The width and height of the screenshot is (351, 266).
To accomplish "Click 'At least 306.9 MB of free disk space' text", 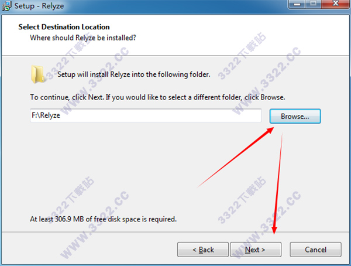I will [x=104, y=219].
